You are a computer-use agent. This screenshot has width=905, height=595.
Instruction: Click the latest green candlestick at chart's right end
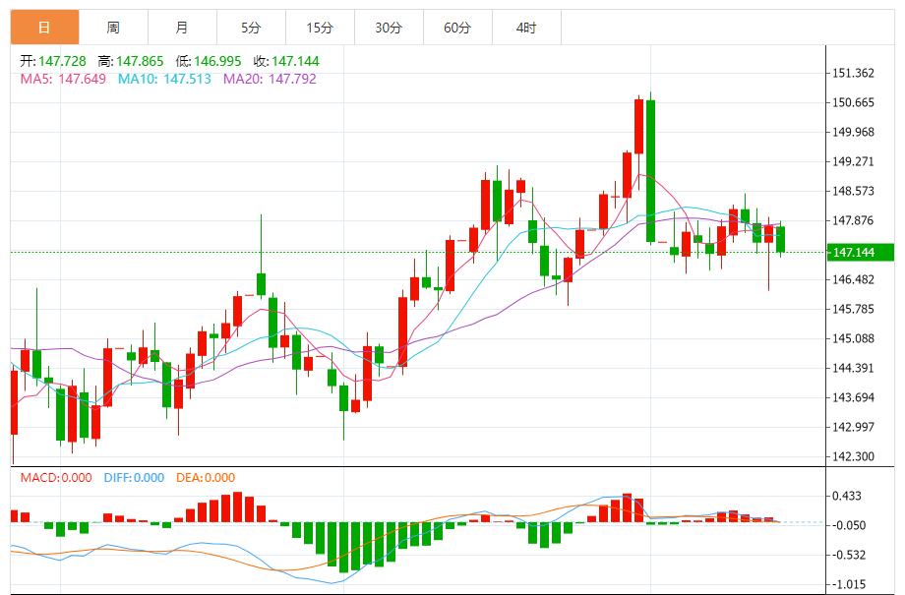[x=781, y=239]
